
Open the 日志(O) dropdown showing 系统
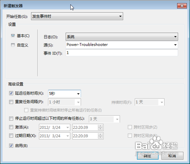(x=122, y=37)
